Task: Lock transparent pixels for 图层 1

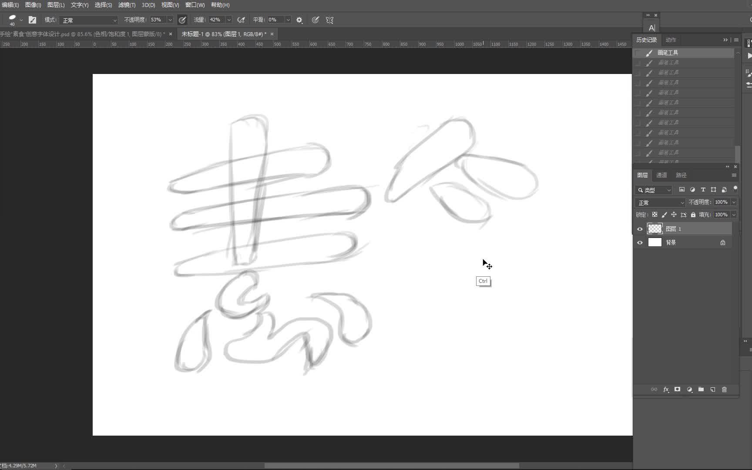Action: pyautogui.click(x=655, y=215)
